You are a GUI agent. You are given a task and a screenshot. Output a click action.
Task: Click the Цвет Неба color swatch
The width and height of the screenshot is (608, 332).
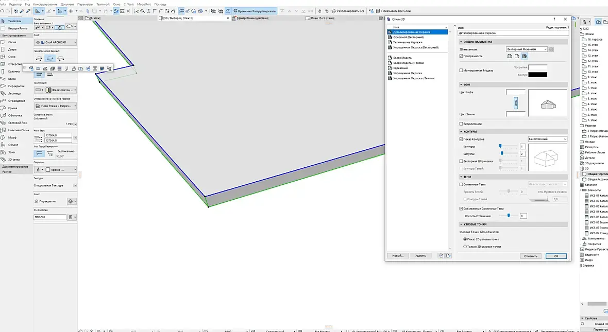[x=516, y=92]
